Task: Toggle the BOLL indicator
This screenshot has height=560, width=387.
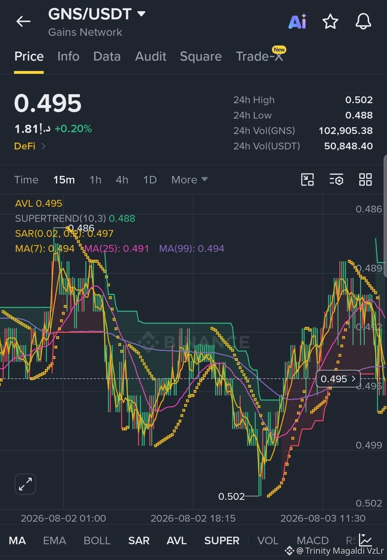Action: click(x=97, y=540)
